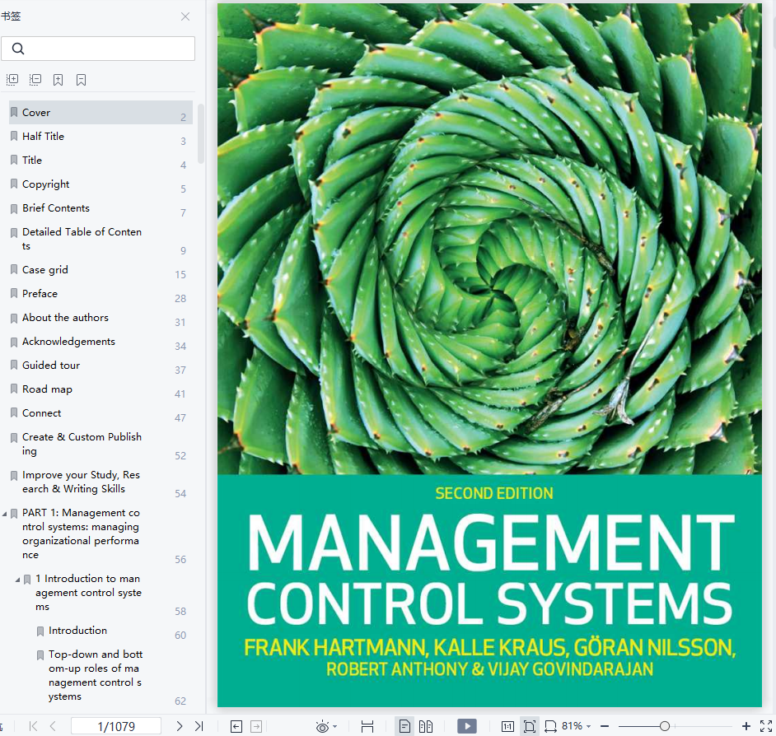The height and width of the screenshot is (736, 776).
Task: Jump to Guided tour bookmark
Action: (51, 365)
